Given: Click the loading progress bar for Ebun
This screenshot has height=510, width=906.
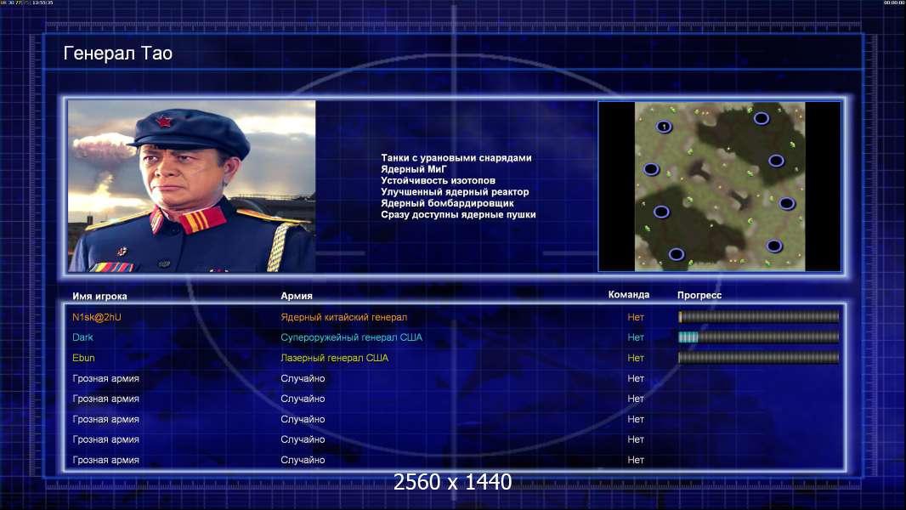Looking at the screenshot, I should (x=759, y=358).
